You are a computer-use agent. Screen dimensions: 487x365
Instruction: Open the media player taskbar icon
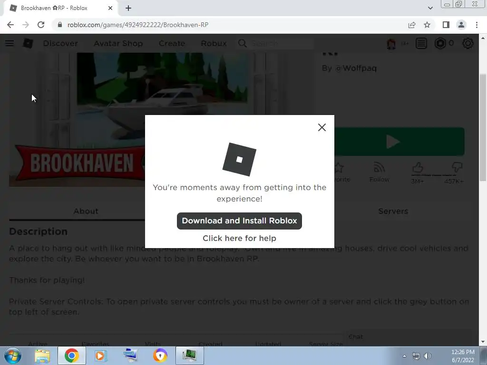click(100, 355)
